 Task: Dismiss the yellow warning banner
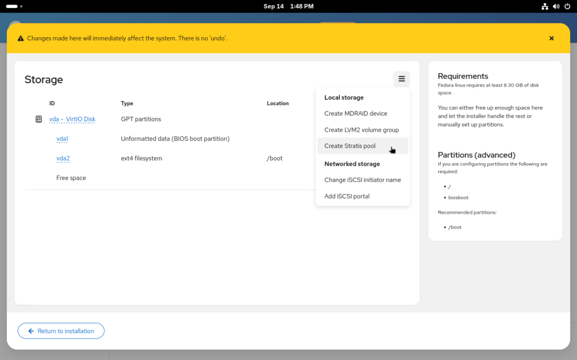551,38
